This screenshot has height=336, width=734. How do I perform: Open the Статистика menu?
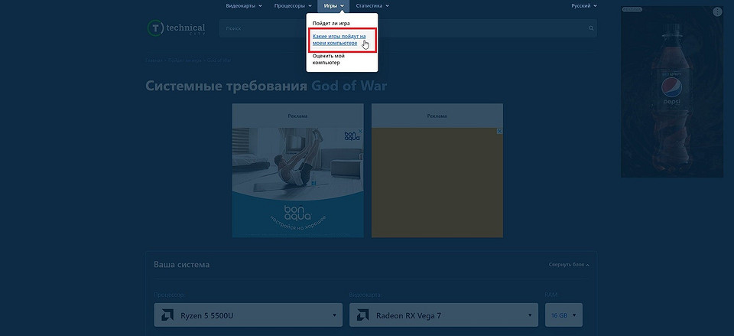tap(372, 5)
